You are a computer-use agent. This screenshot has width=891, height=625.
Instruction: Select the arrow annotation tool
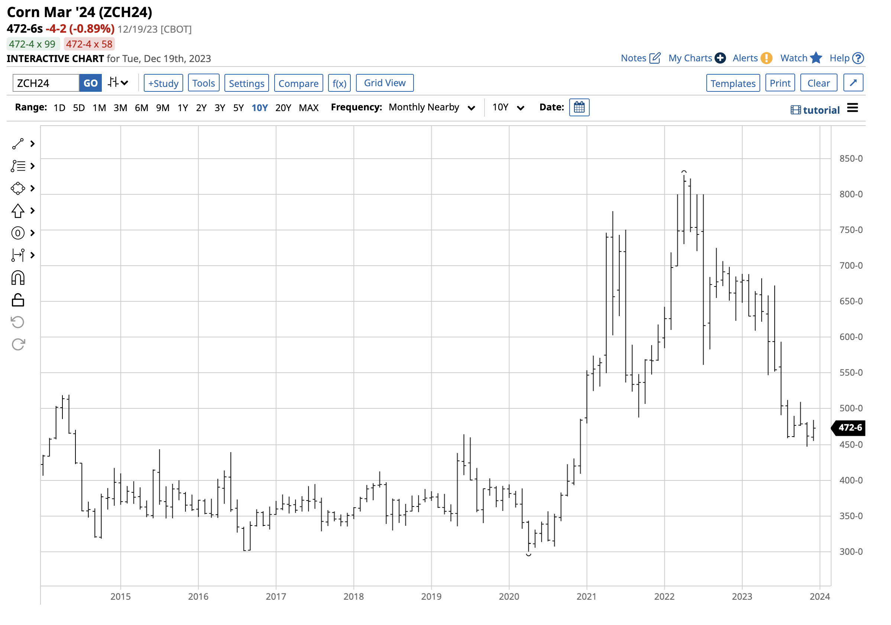(x=17, y=211)
